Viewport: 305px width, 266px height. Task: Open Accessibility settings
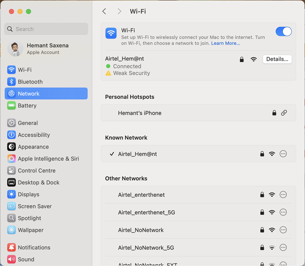click(46, 135)
